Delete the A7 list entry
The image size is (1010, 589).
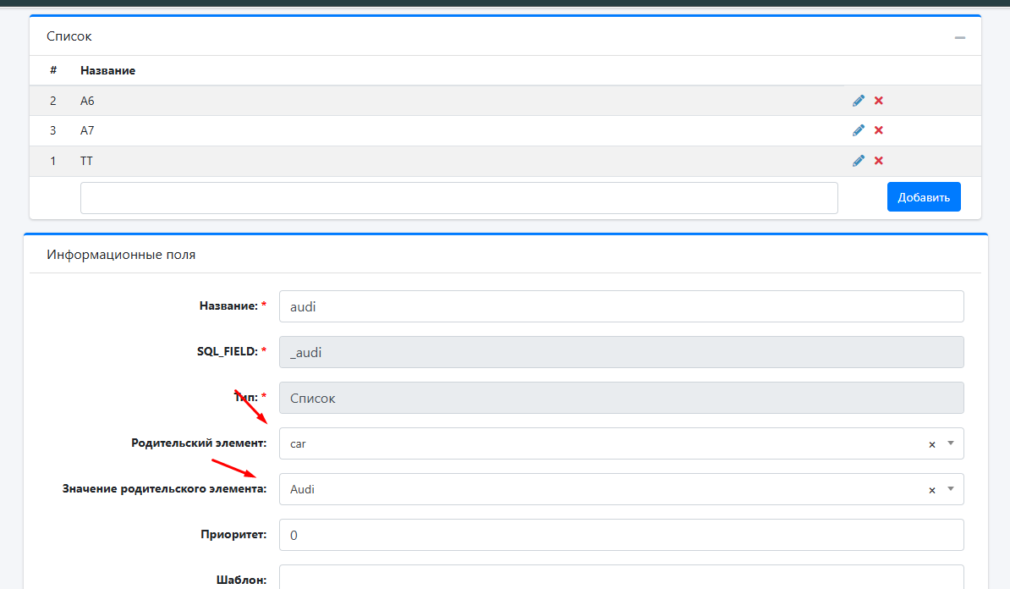click(879, 130)
